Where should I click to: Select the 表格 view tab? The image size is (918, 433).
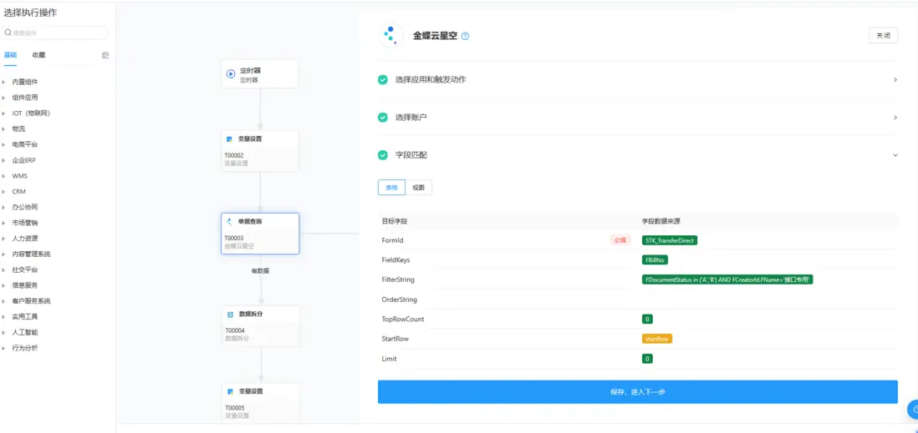pos(391,188)
